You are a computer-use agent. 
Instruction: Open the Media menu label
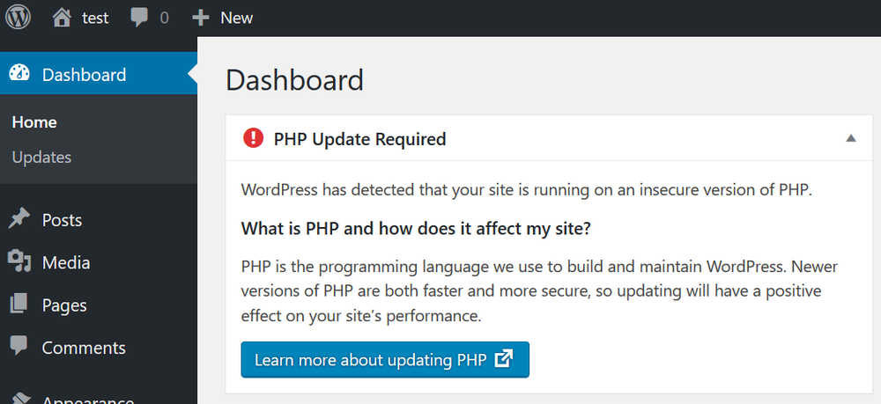(66, 262)
